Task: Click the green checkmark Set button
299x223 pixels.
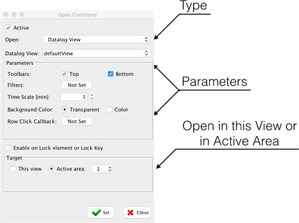Action: (101, 213)
